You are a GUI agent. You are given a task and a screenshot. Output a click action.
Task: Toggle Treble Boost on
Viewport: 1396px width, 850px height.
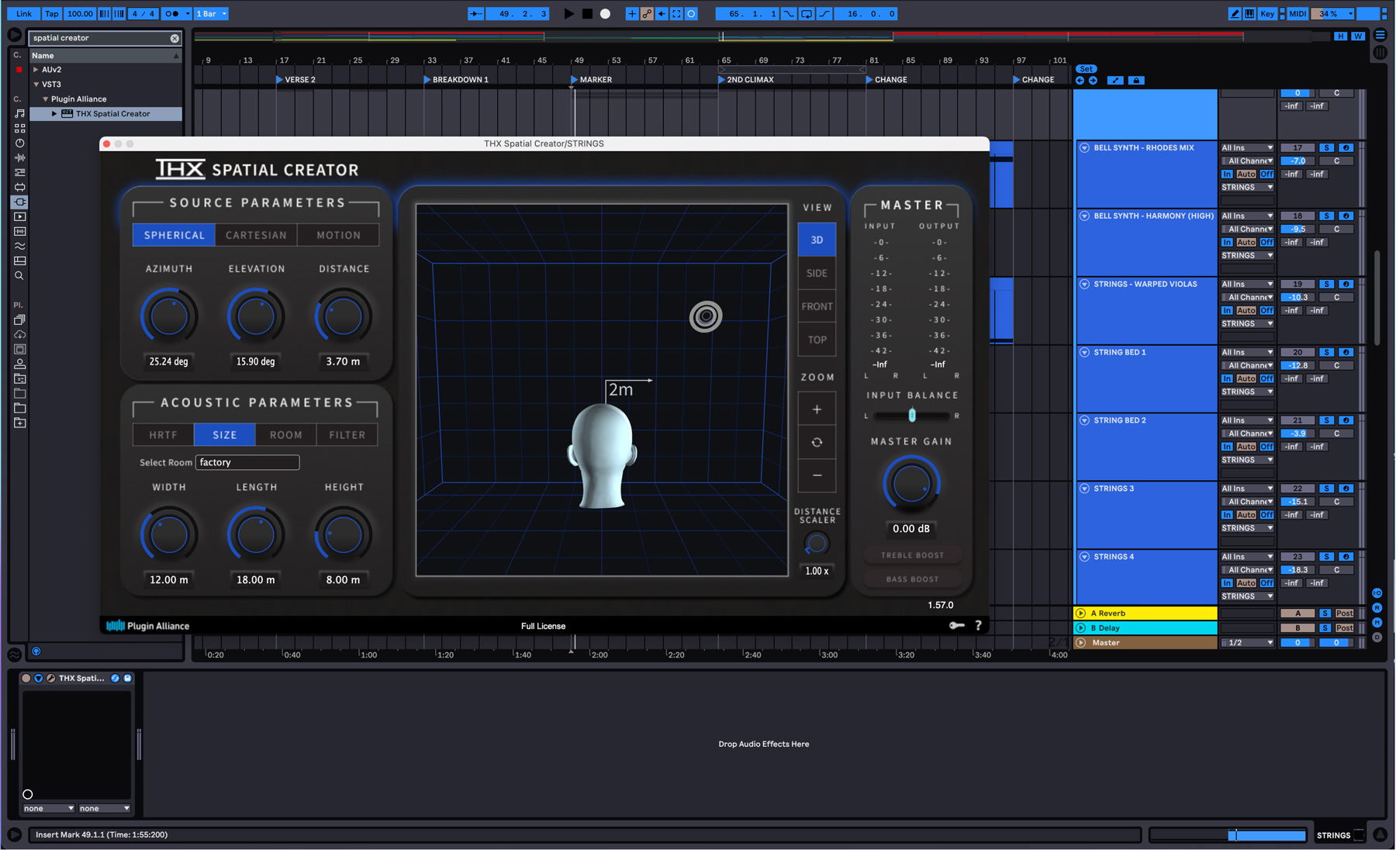[x=912, y=555]
